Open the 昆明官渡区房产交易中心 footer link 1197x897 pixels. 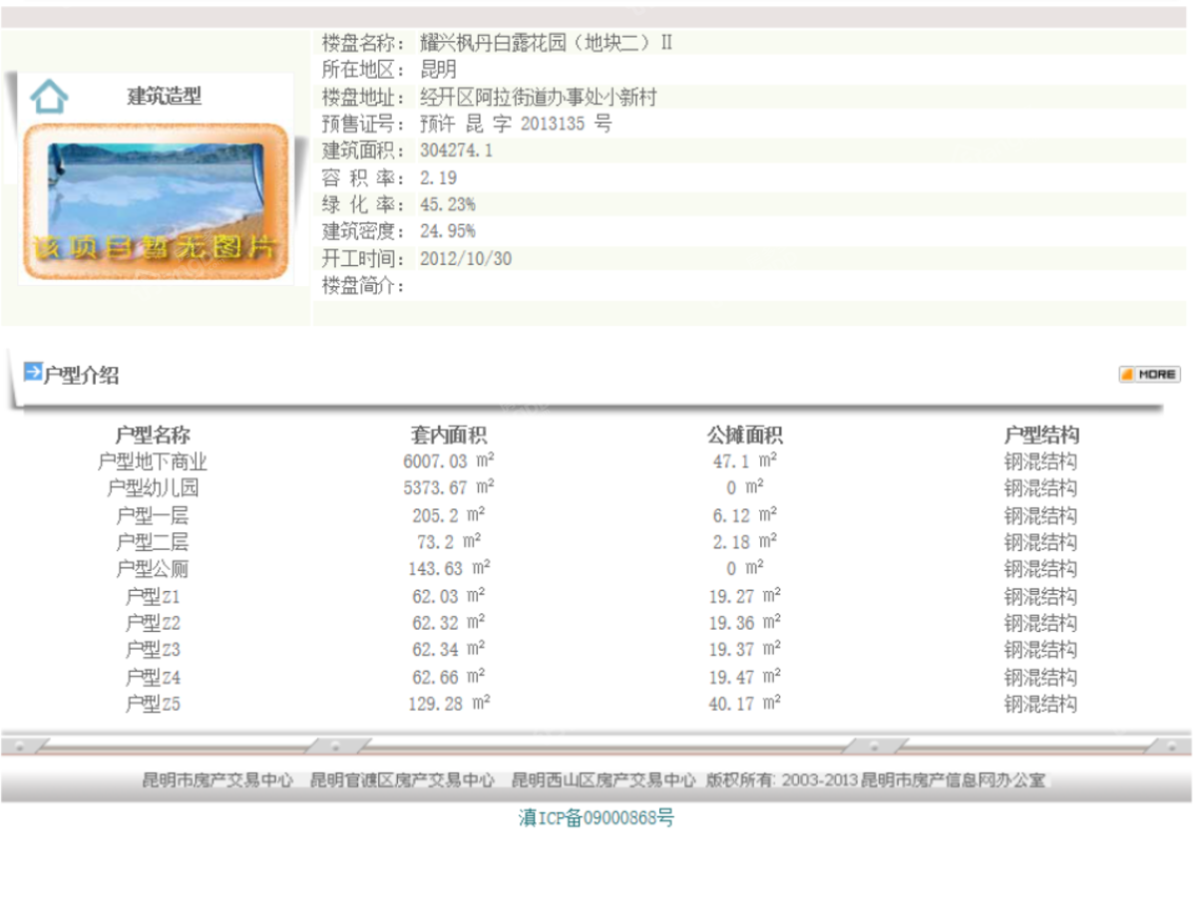[x=402, y=780]
